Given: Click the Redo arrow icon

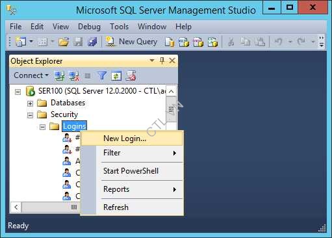Looking at the screenshot, I should click(301, 42).
